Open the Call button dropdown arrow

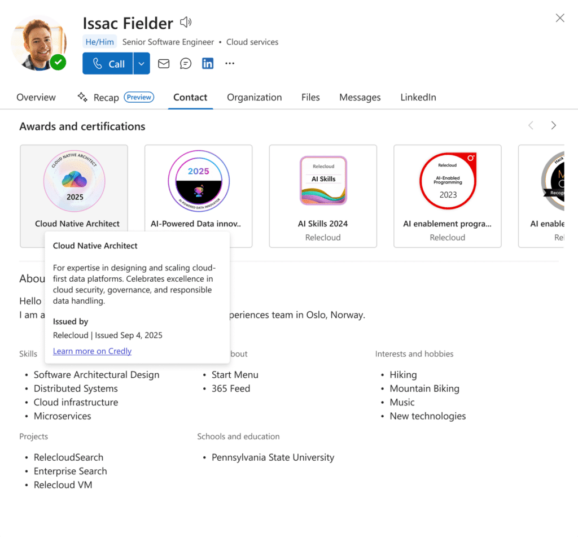(x=141, y=63)
